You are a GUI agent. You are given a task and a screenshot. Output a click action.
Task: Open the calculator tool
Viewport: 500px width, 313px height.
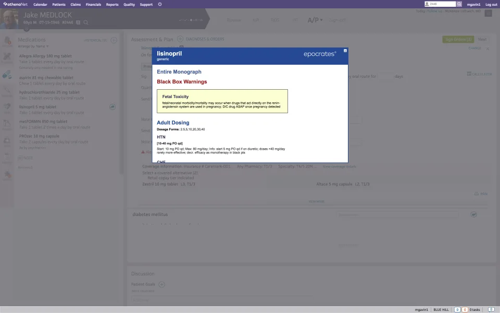pos(479,74)
